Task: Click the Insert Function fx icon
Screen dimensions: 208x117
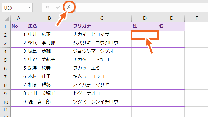Action: click(69, 7)
